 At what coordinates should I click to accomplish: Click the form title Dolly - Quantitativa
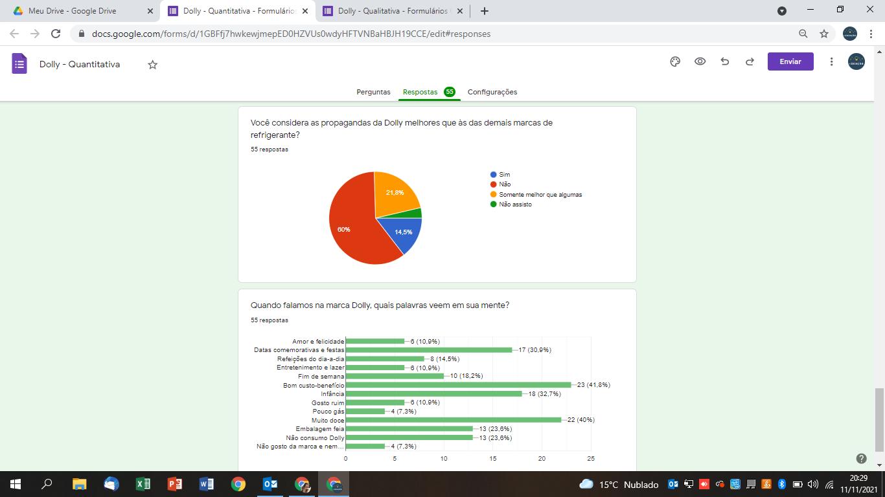80,64
